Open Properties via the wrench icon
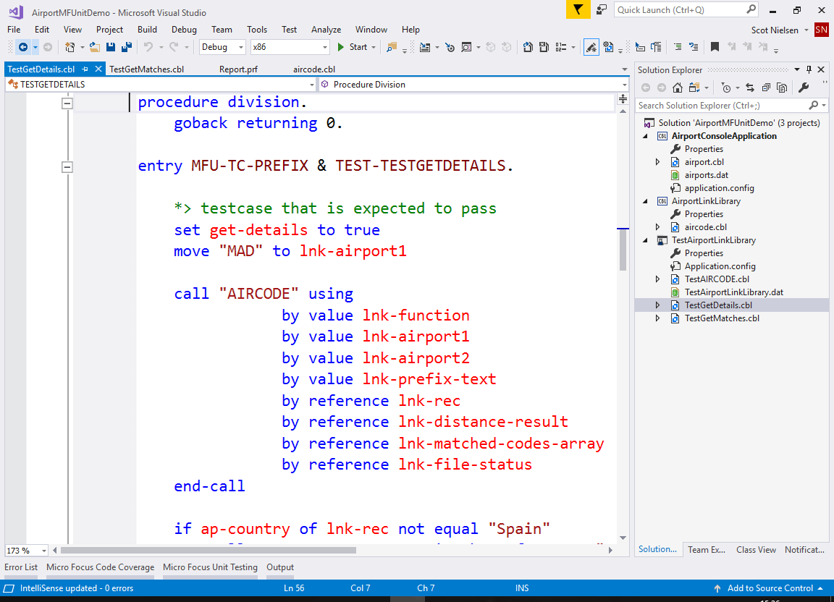This screenshot has width=834, height=602. (804, 88)
